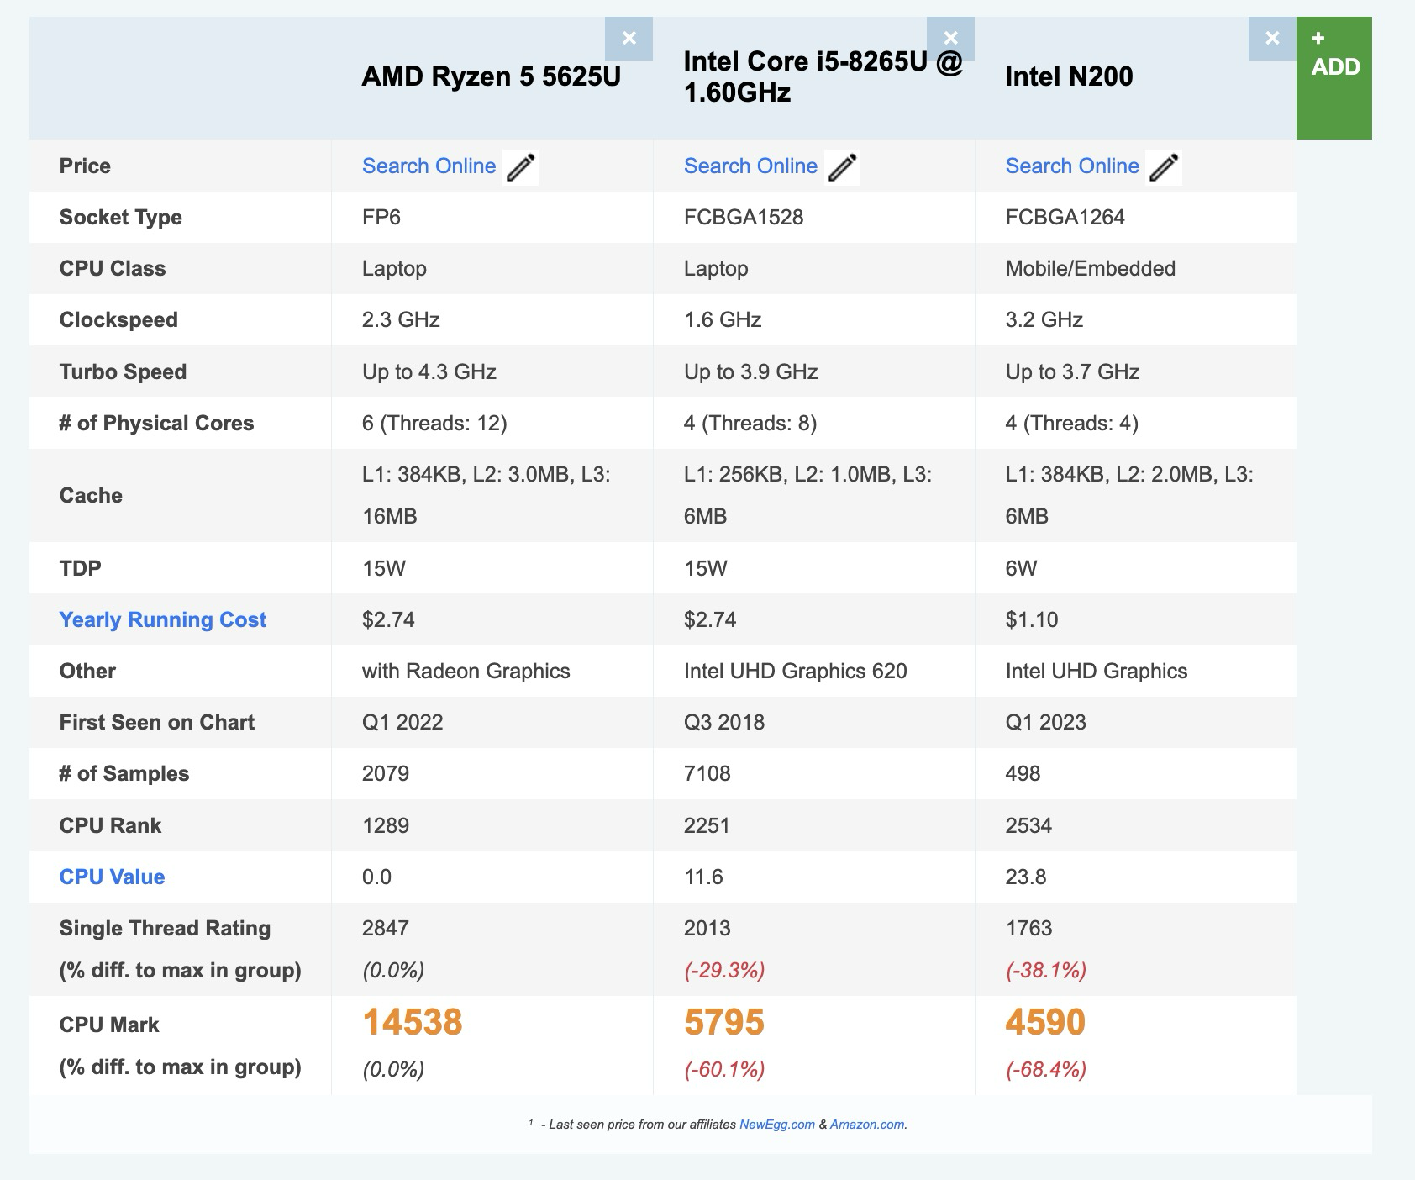Image resolution: width=1415 pixels, height=1180 pixels.
Task: Click the single thread rating 2013
Action: pos(707,928)
